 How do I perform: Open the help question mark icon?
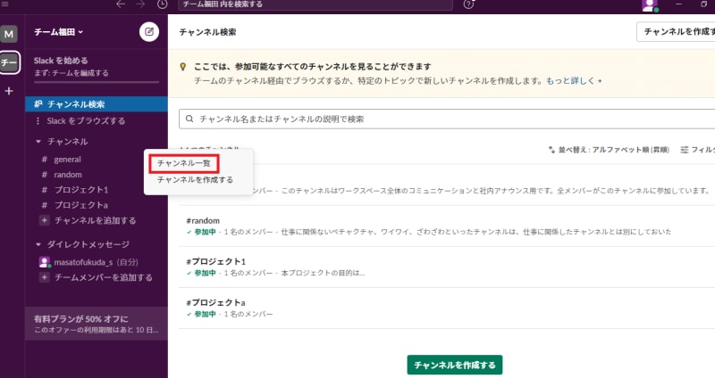click(x=469, y=5)
